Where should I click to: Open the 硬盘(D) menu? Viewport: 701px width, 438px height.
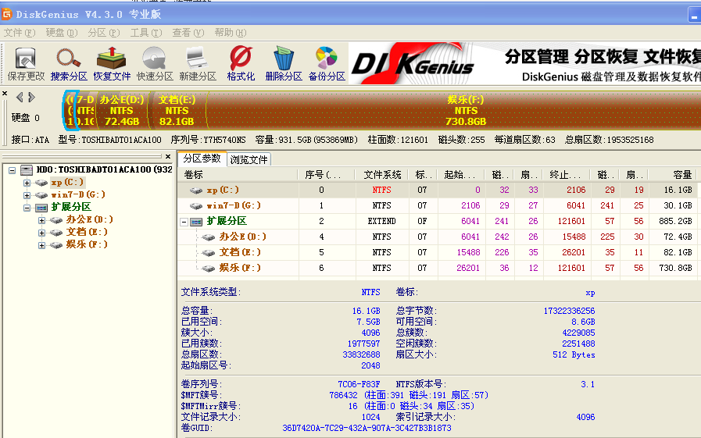[62, 33]
